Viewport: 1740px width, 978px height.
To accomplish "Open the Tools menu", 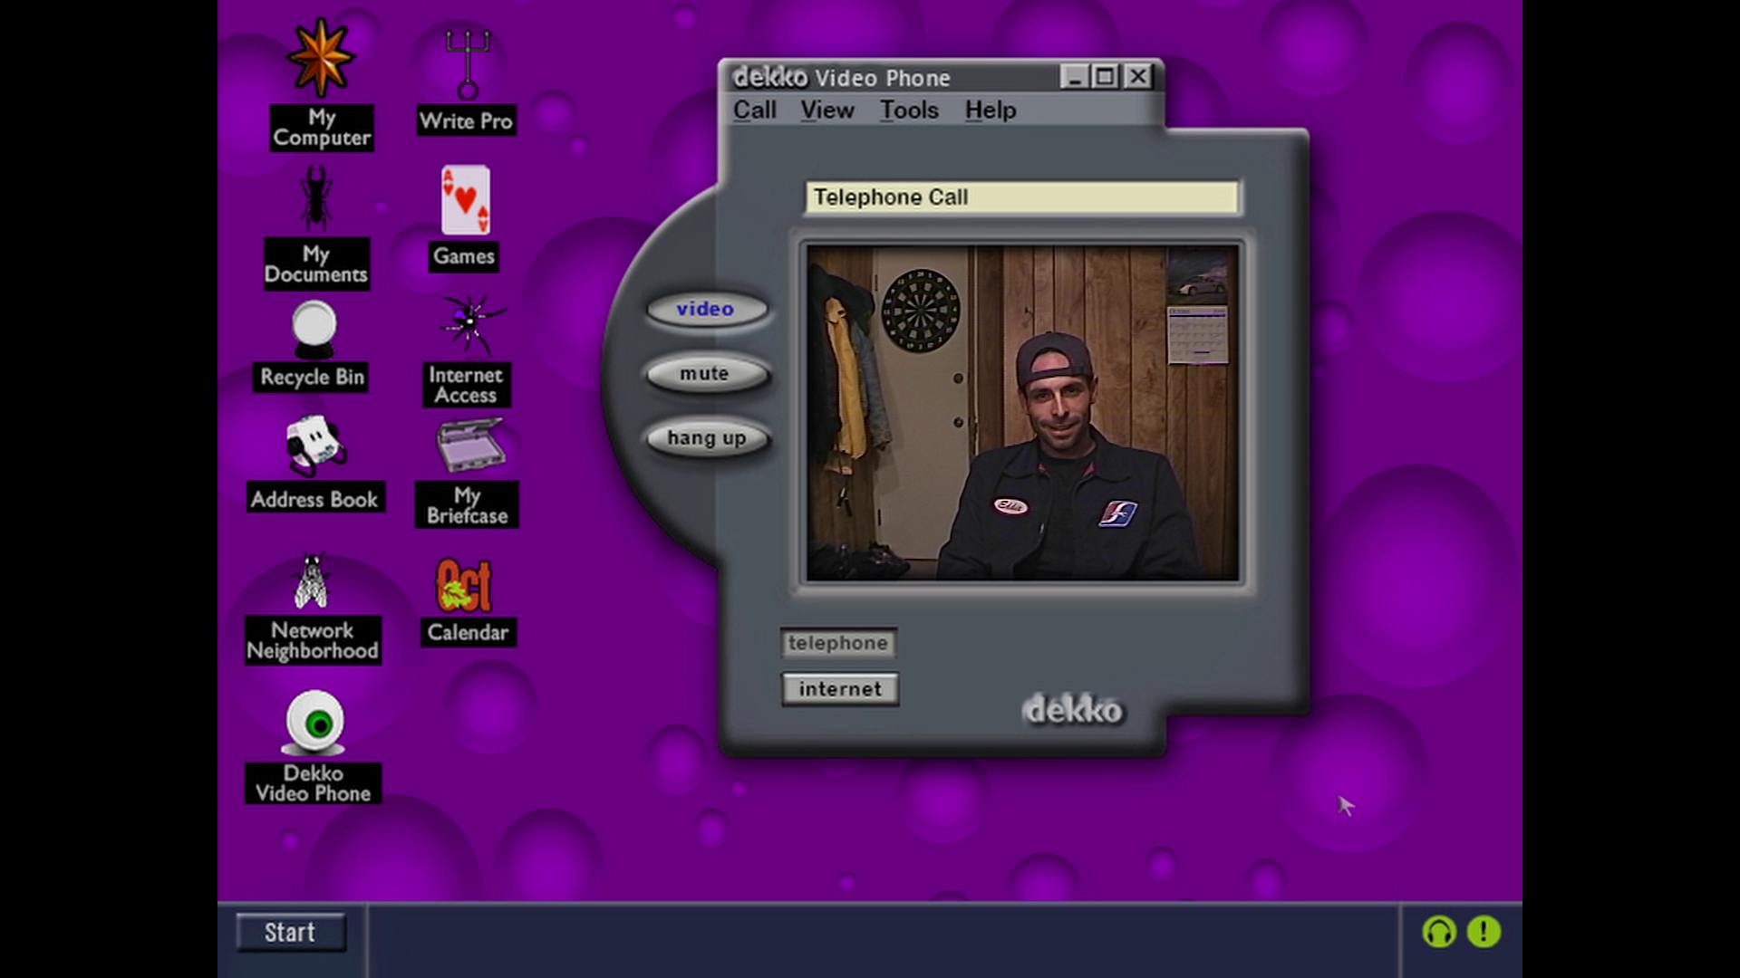I will [x=909, y=110].
